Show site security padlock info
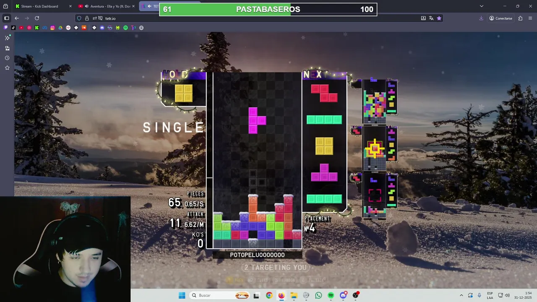537x302 pixels. point(87,18)
